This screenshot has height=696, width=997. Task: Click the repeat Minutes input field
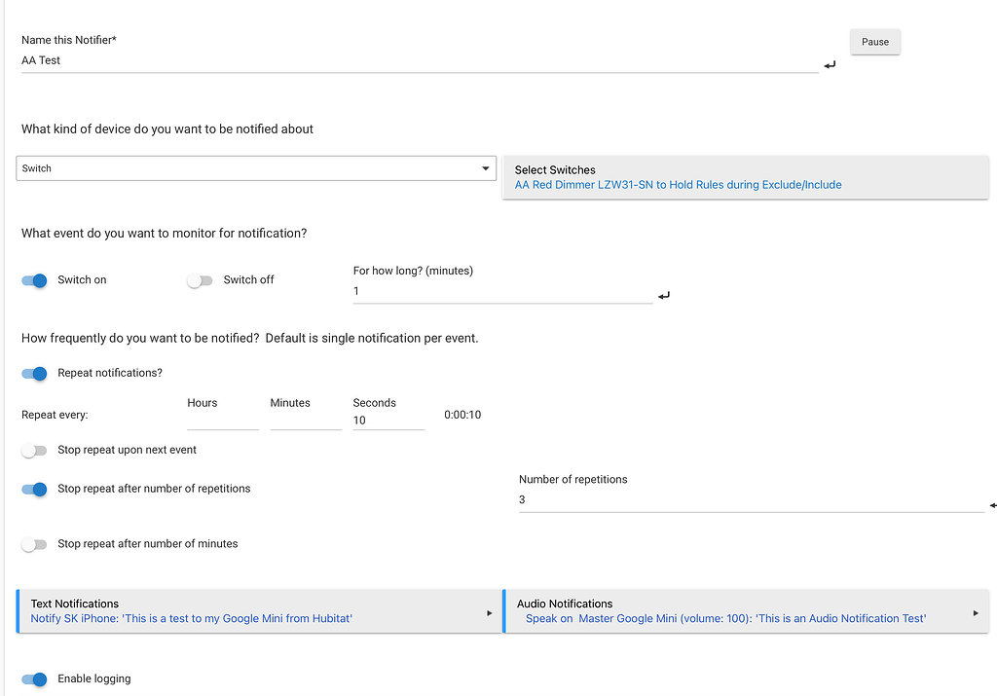click(x=305, y=421)
